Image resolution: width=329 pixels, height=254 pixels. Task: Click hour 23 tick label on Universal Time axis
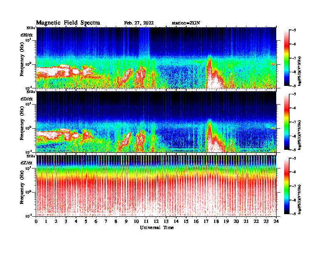(x=266, y=222)
